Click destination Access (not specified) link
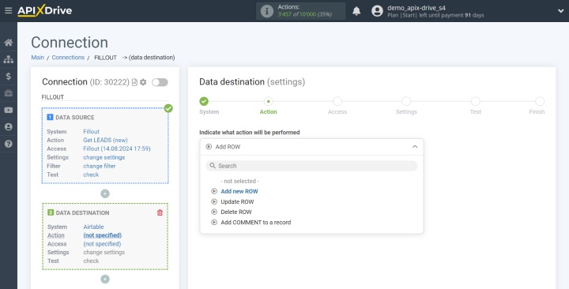Viewport: 569px width, 289px height. pos(102,244)
